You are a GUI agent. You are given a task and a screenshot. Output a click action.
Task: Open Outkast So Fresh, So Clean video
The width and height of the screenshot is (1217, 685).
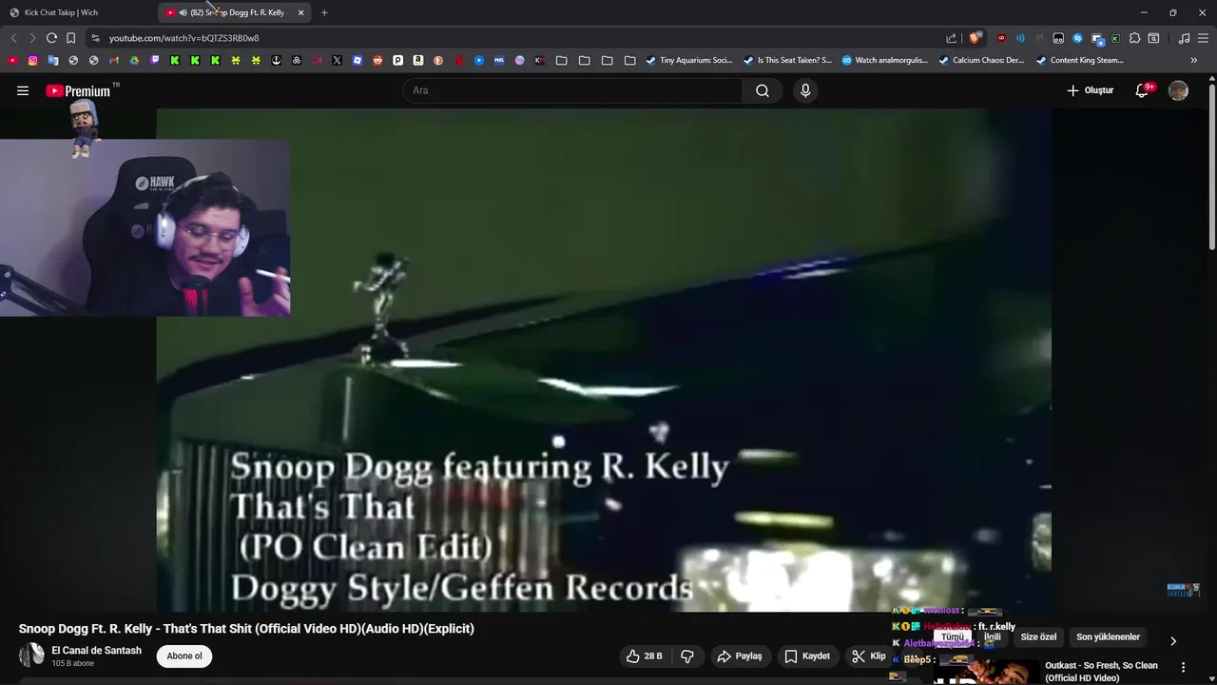1101,672
